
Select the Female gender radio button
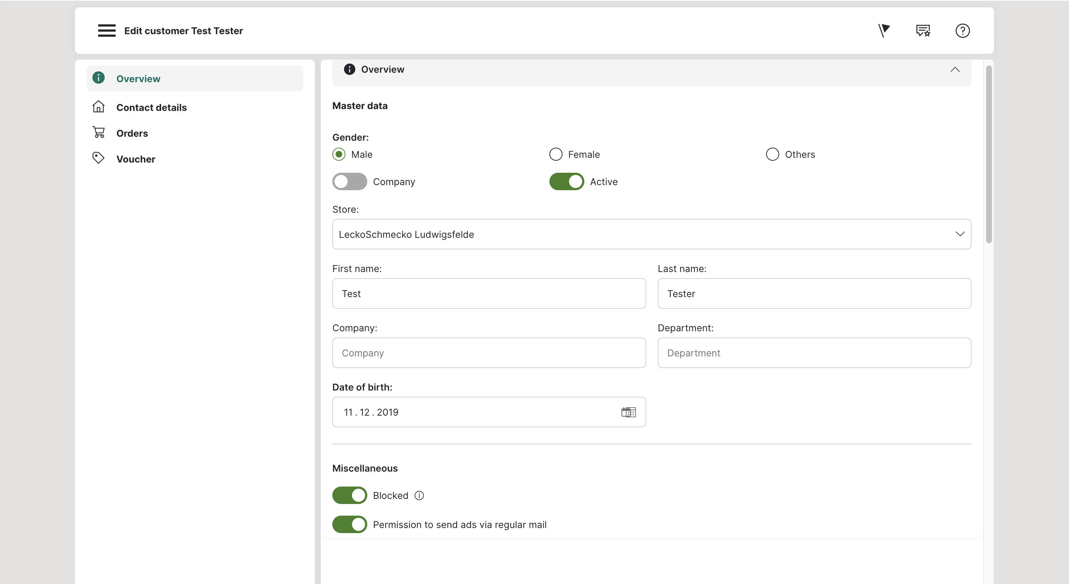click(556, 155)
